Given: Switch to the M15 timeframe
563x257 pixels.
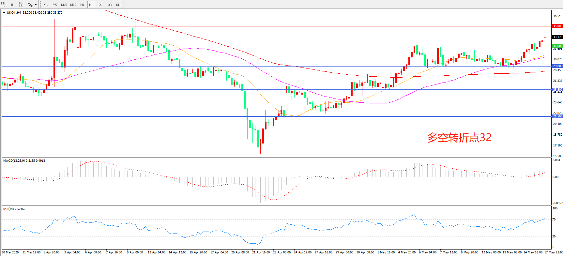Looking at the screenshot, I should (64, 5).
